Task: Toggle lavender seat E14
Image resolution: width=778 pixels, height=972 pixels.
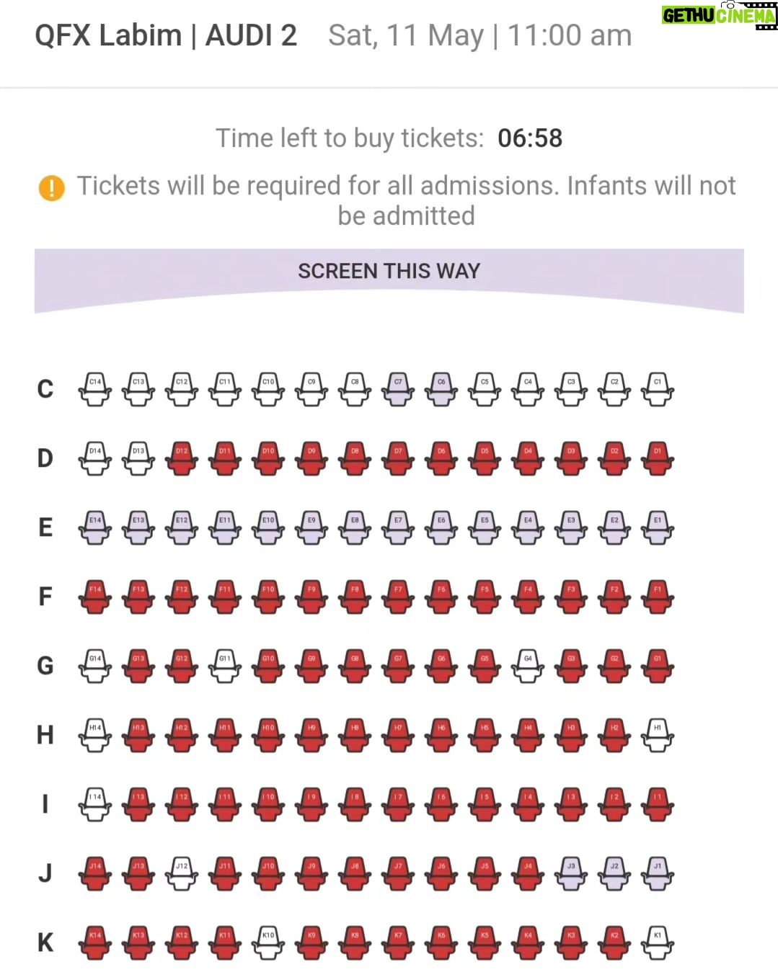Action: tap(95, 527)
